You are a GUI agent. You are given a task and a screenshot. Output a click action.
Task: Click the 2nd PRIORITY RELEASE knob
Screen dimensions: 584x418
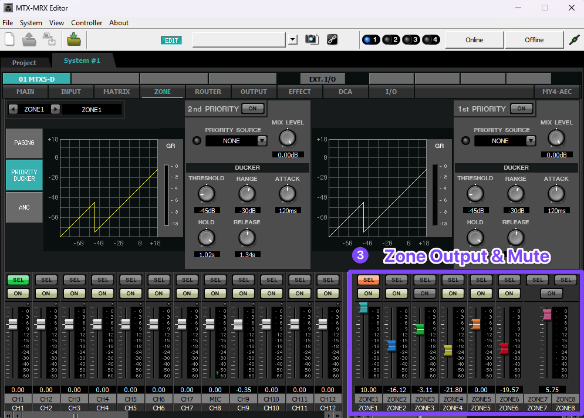247,238
